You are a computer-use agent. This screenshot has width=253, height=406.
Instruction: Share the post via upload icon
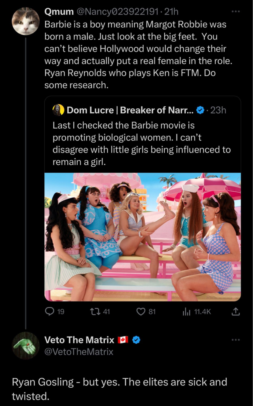[x=236, y=312]
